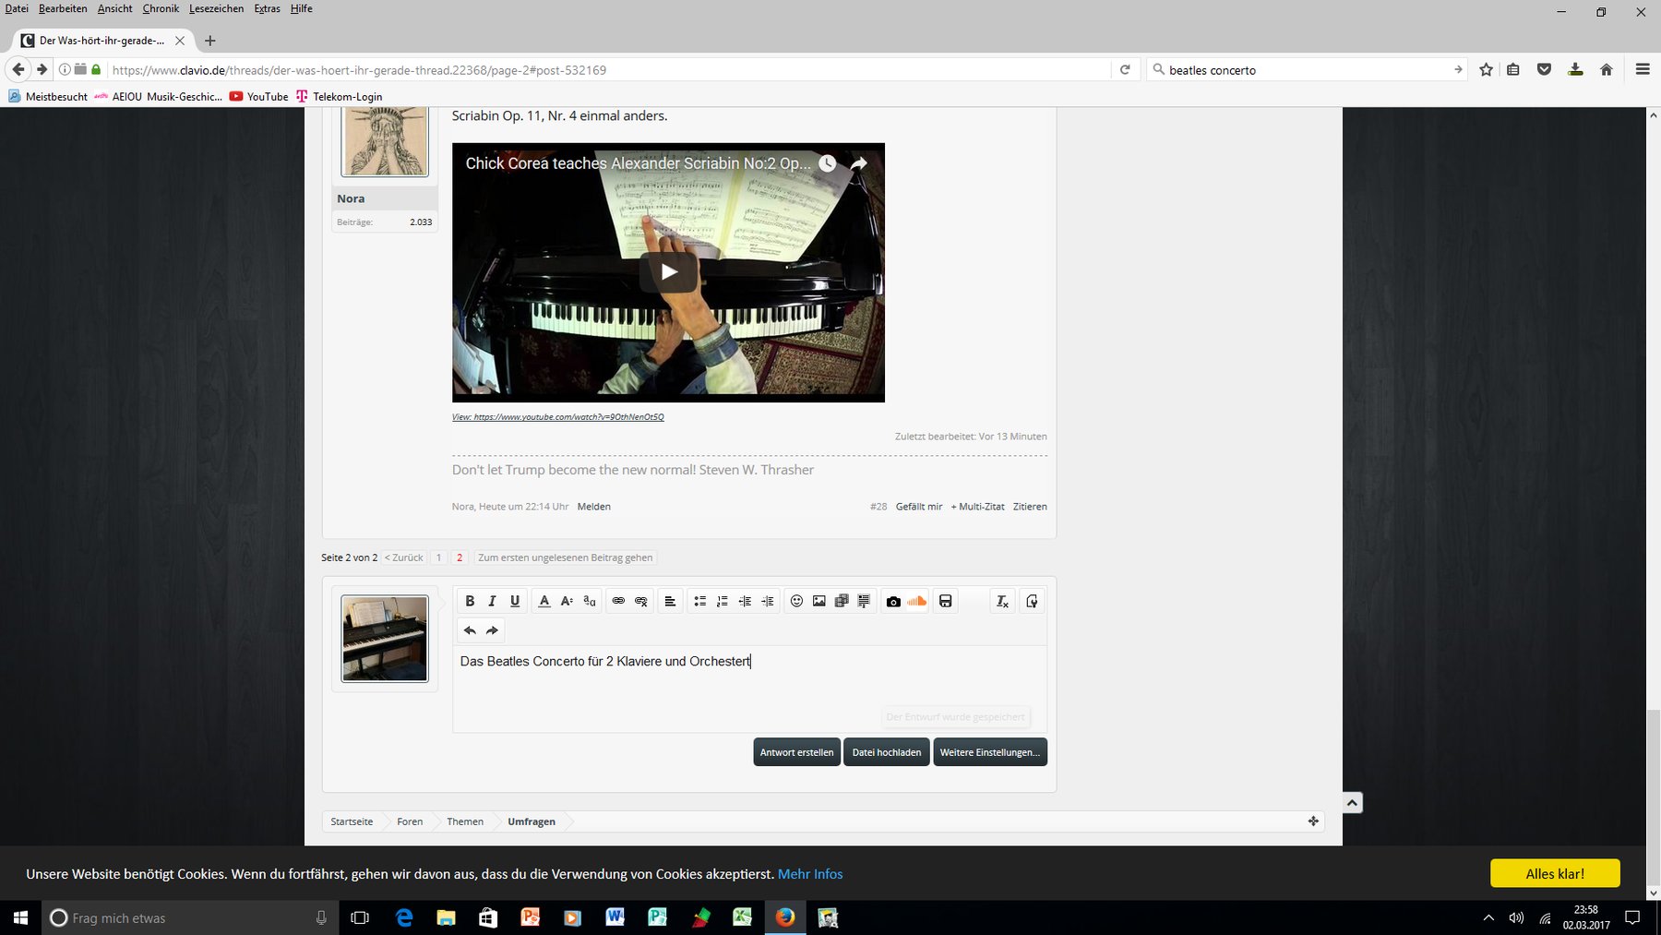Open post number #28 permalink
Viewport: 1661px width, 935px height.
pyautogui.click(x=878, y=507)
